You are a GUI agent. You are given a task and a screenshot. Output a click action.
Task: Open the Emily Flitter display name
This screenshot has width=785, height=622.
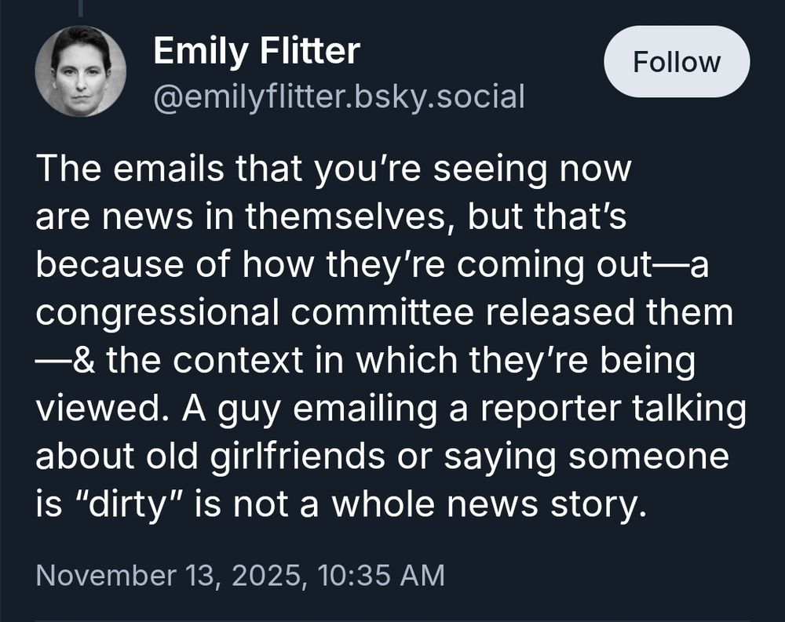(x=256, y=52)
